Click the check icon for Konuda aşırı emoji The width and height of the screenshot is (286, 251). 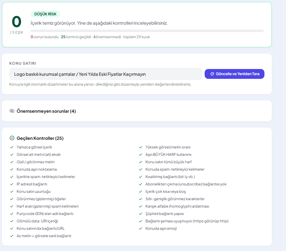(x=141, y=229)
